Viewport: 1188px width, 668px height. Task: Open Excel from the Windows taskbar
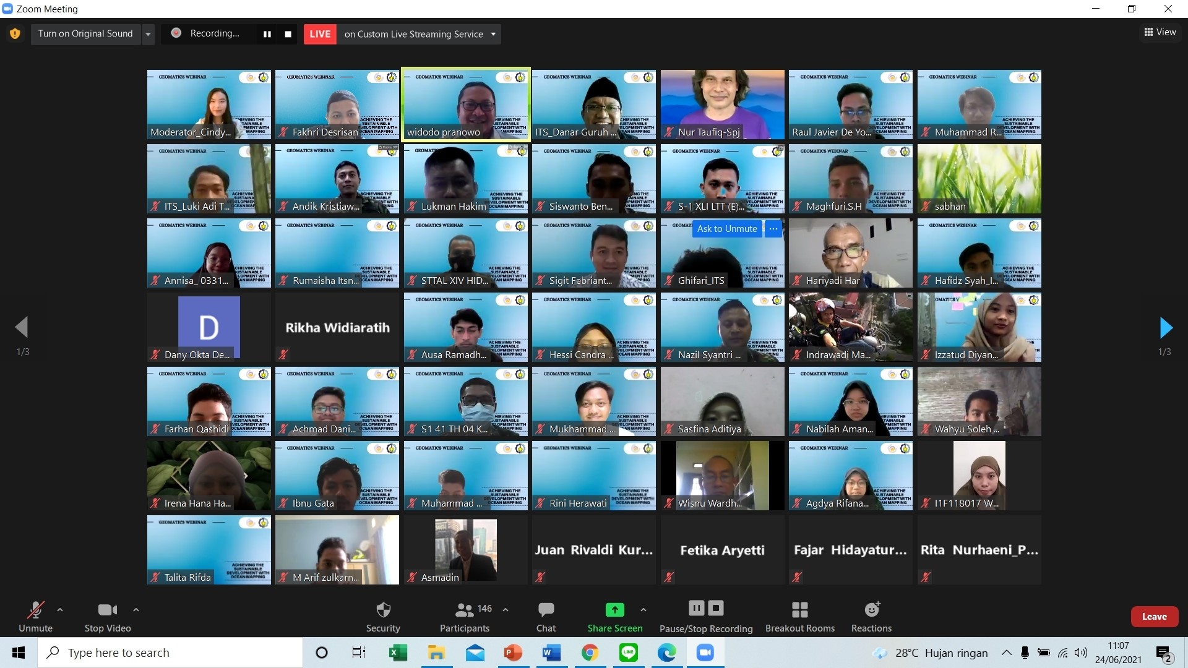[x=398, y=653]
